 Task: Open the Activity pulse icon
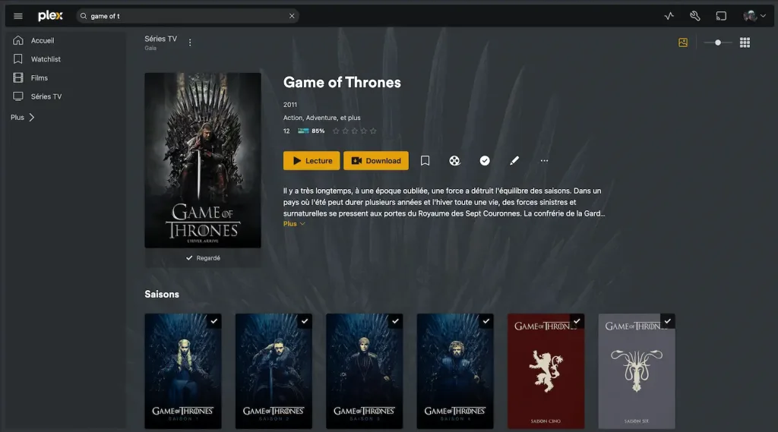[x=669, y=16]
